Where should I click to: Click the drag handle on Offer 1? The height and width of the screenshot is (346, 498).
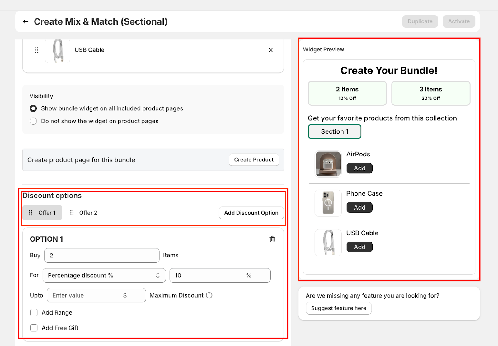(31, 213)
